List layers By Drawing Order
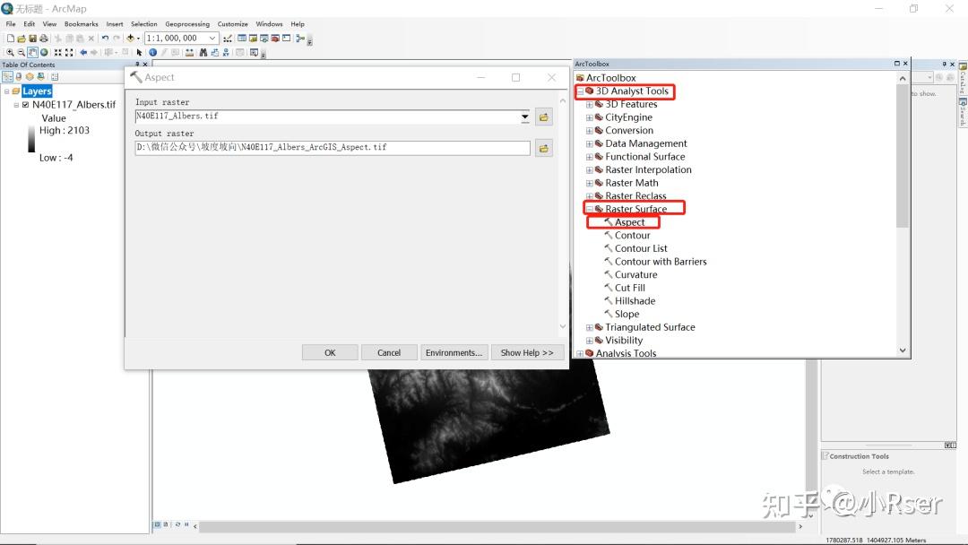968x545 pixels. click(7, 76)
